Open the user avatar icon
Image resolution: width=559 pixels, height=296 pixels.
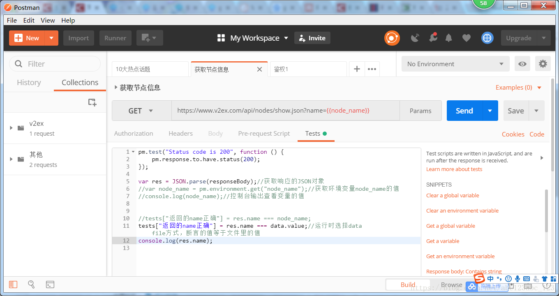click(x=487, y=38)
